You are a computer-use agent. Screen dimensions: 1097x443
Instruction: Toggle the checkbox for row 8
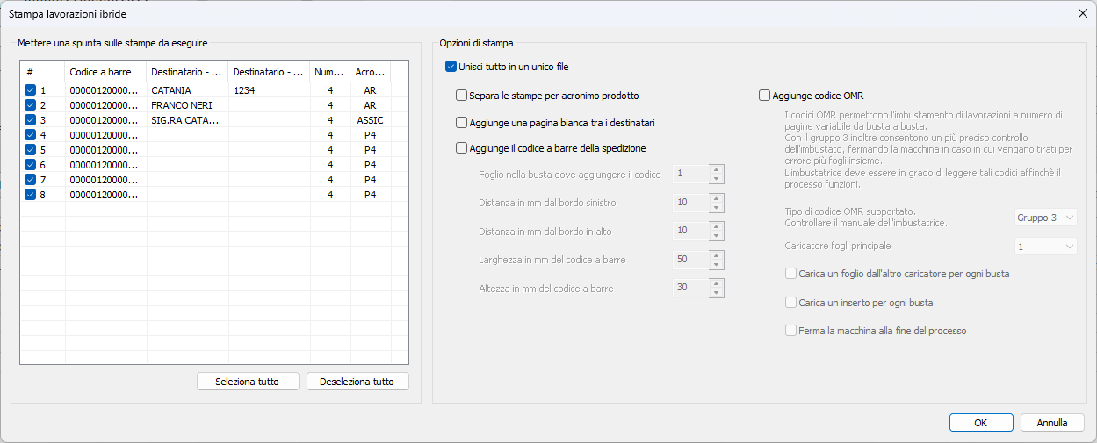tap(31, 195)
